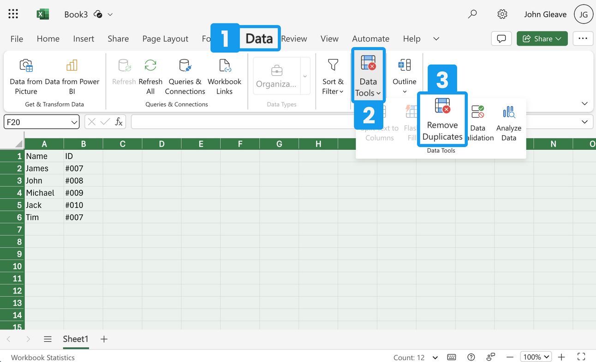Viewport: 596px width, 362px height.
Task: Switch to the Review tab
Action: coord(294,39)
